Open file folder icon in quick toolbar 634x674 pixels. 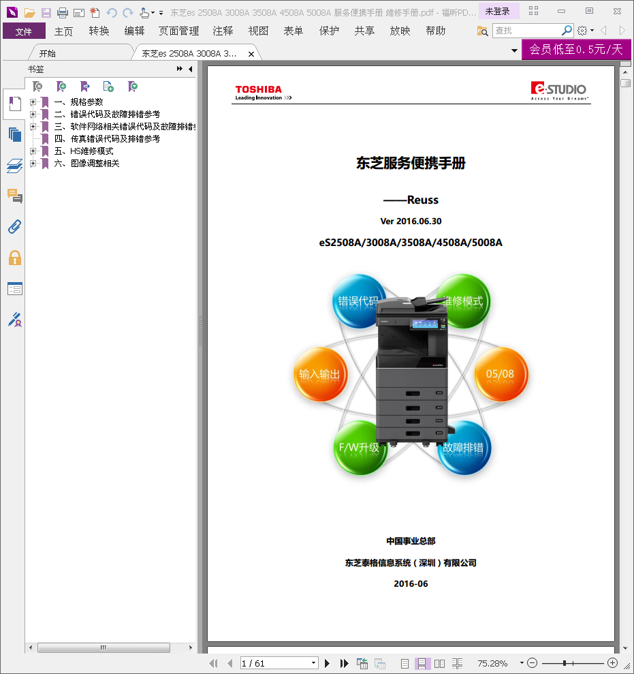[30, 12]
